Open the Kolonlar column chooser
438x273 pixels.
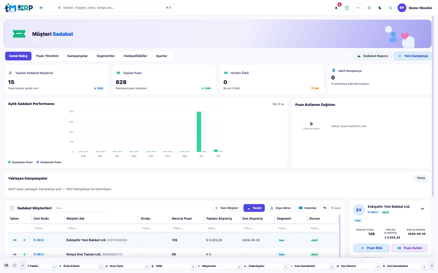pos(308,208)
